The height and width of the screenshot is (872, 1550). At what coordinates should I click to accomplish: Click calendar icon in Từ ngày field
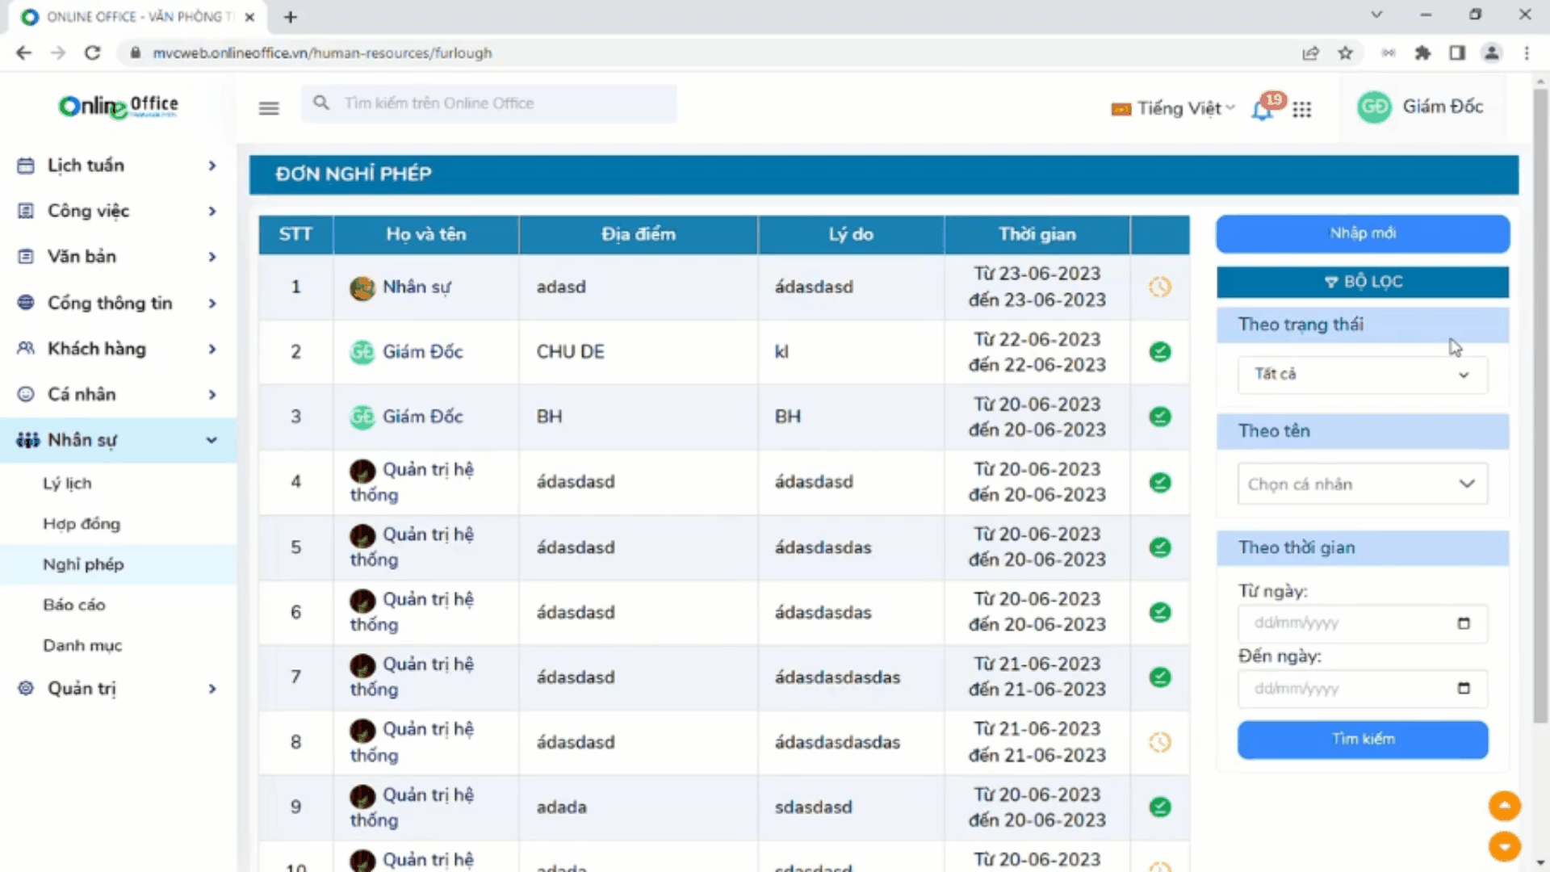click(1464, 623)
